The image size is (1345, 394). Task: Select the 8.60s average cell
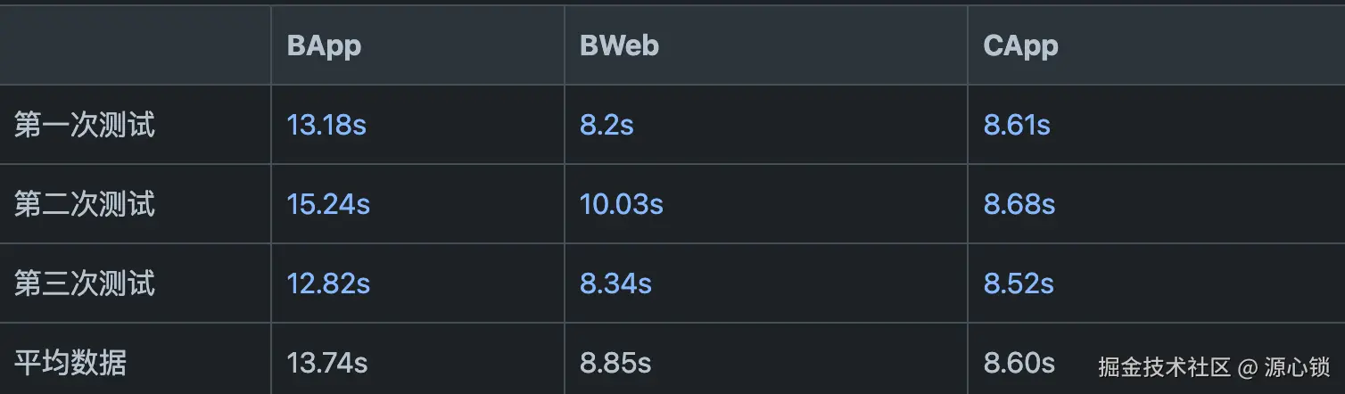(1019, 363)
